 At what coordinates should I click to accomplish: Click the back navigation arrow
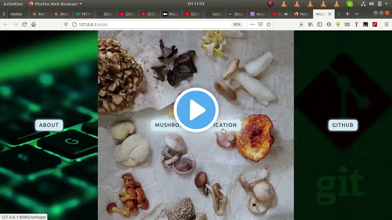pos(6,24)
